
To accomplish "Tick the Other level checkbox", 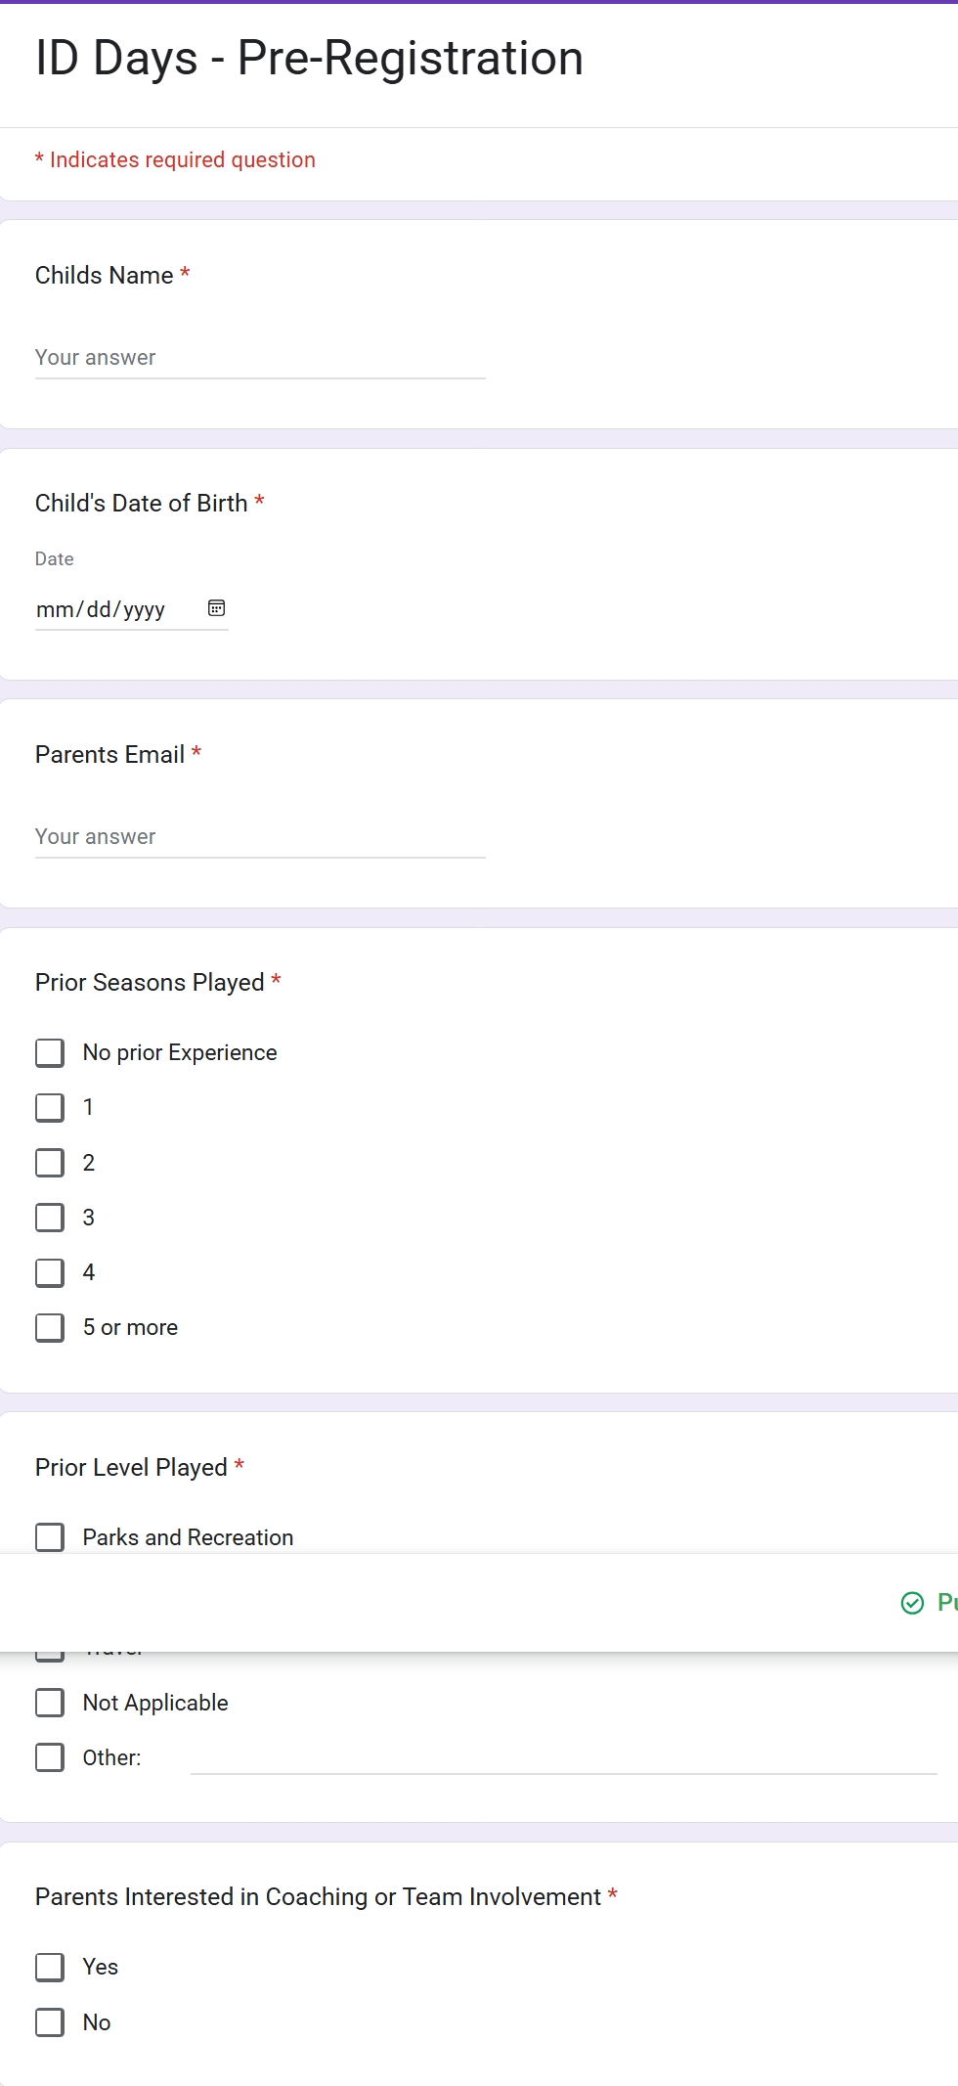I will [50, 1757].
